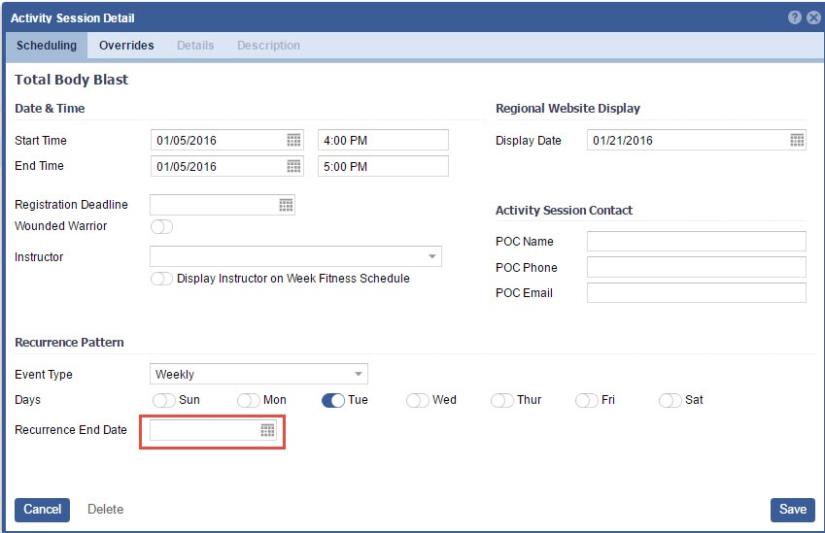Switch to the Overrides tab
Viewport: 825px width, 533px height.
[126, 46]
